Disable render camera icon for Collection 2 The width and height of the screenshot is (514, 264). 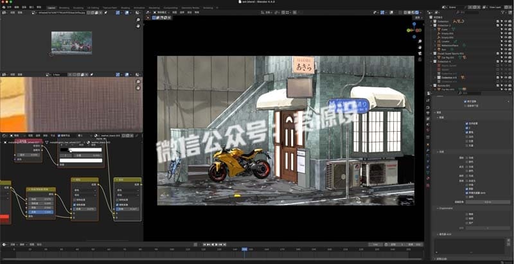[510, 25]
